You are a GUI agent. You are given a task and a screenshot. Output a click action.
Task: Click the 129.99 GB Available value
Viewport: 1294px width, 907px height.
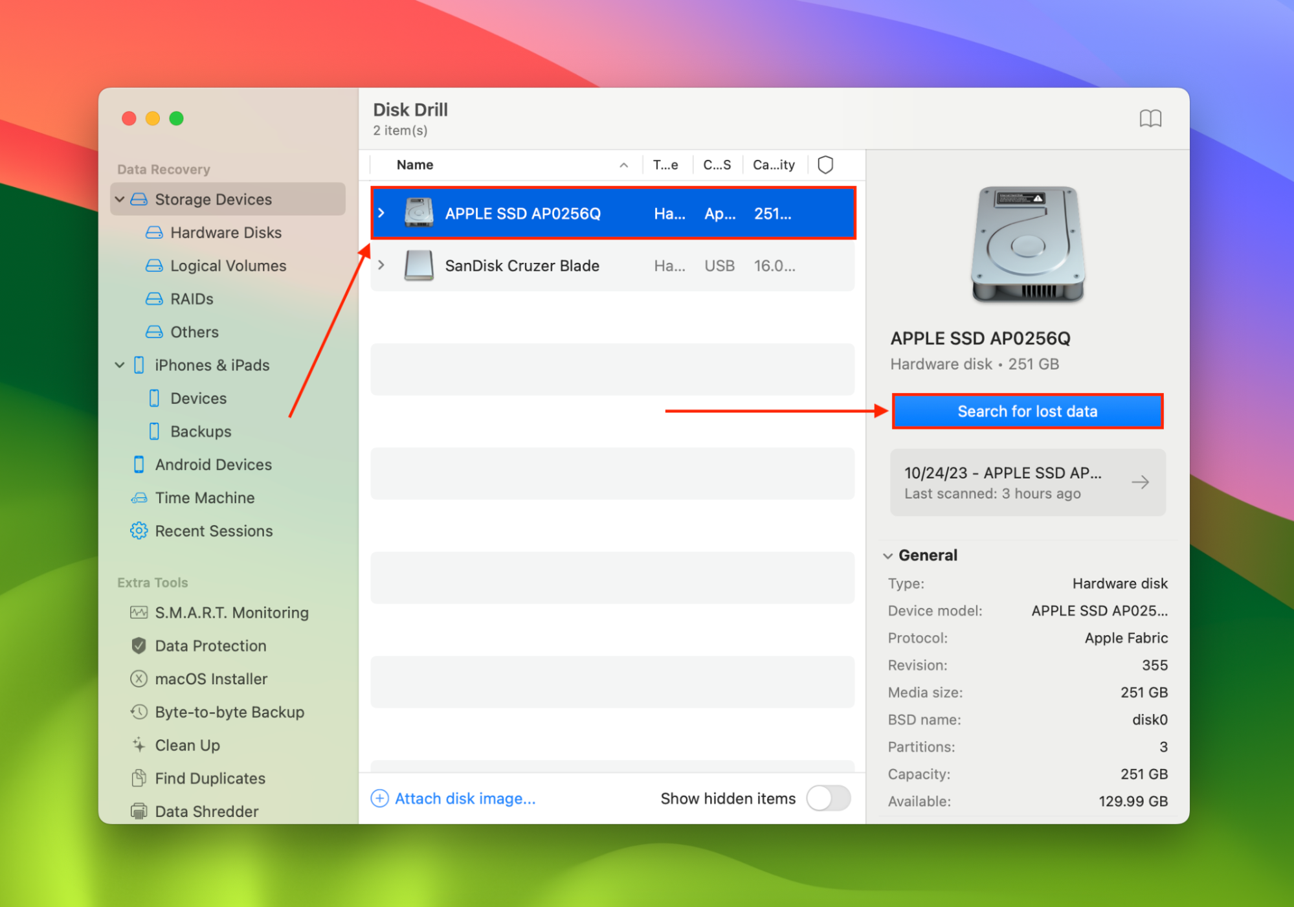click(x=1133, y=801)
